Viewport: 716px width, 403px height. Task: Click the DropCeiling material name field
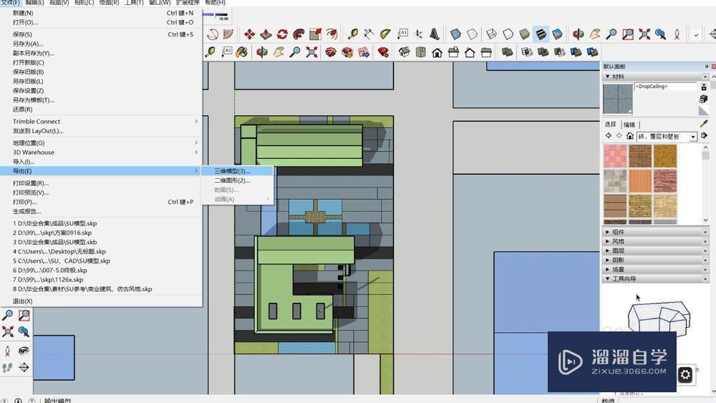coord(665,87)
